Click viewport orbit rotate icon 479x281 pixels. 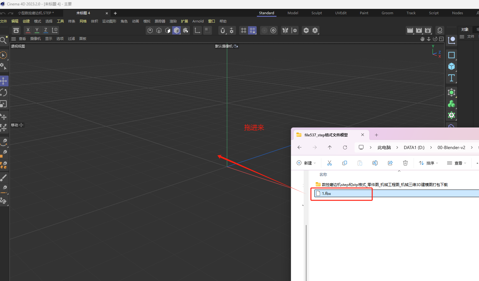(435, 39)
